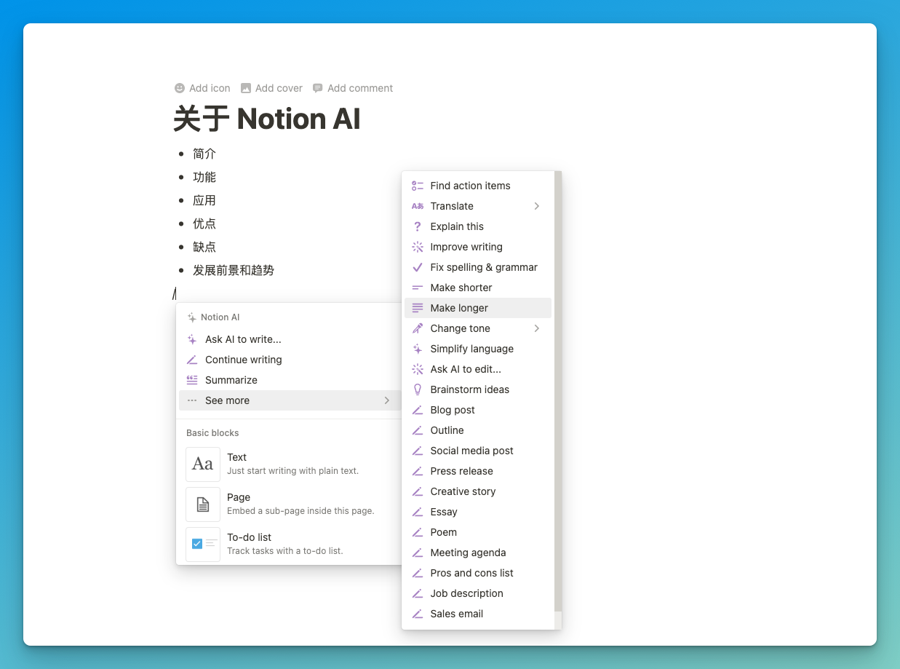Select the Add icon smiley icon
The height and width of the screenshot is (669, 900).
click(179, 87)
